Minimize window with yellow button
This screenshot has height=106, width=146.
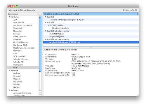point(13,6)
